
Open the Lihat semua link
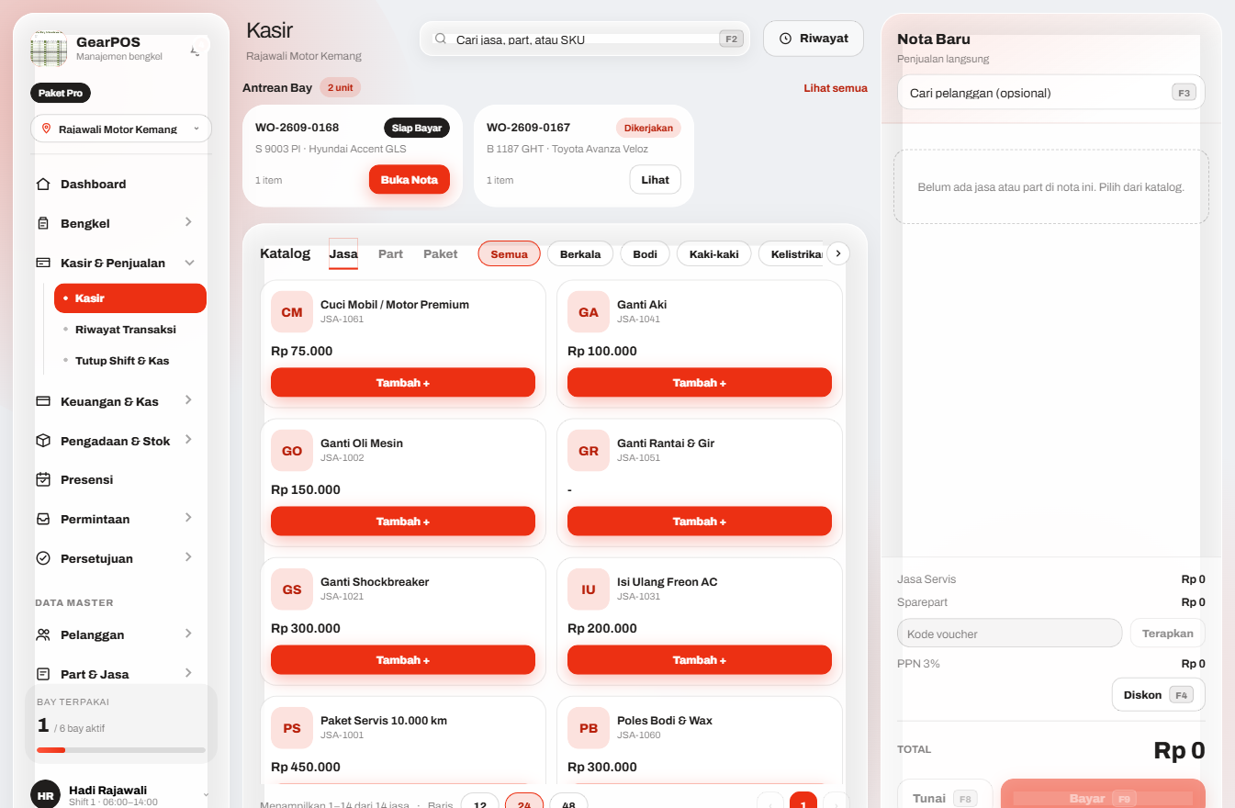pos(836,88)
